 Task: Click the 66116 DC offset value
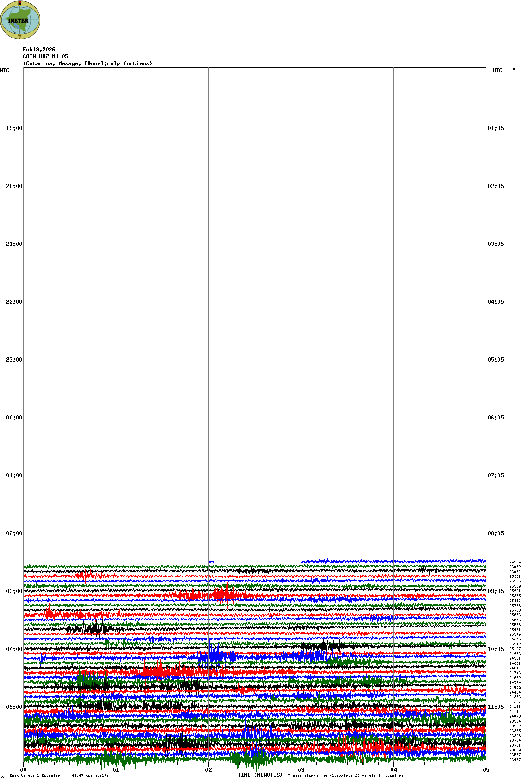point(515,562)
